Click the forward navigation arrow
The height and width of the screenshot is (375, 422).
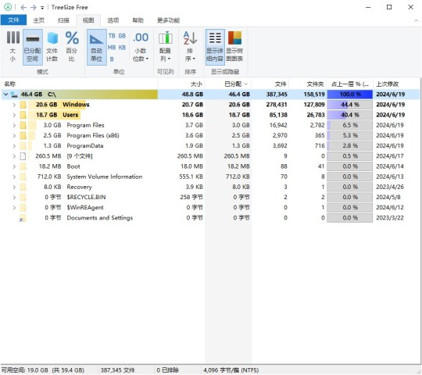pyautogui.click(x=34, y=7)
